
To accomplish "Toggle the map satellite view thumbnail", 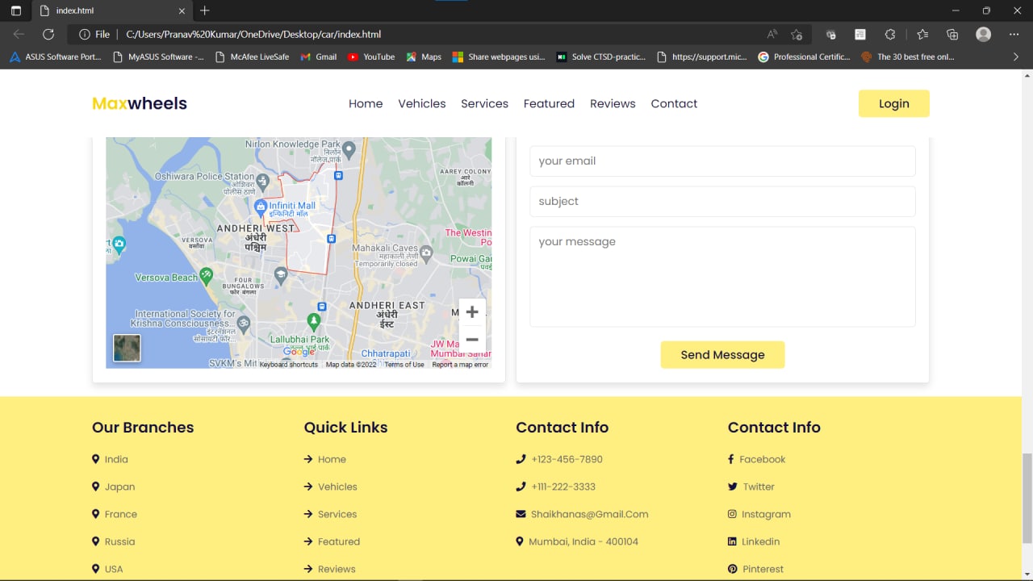I will coord(127,348).
